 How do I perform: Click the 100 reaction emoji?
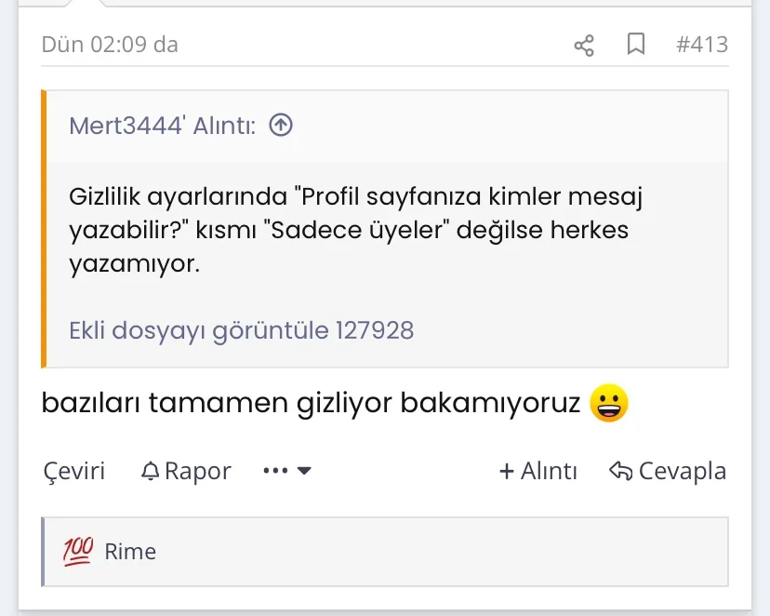tap(78, 551)
